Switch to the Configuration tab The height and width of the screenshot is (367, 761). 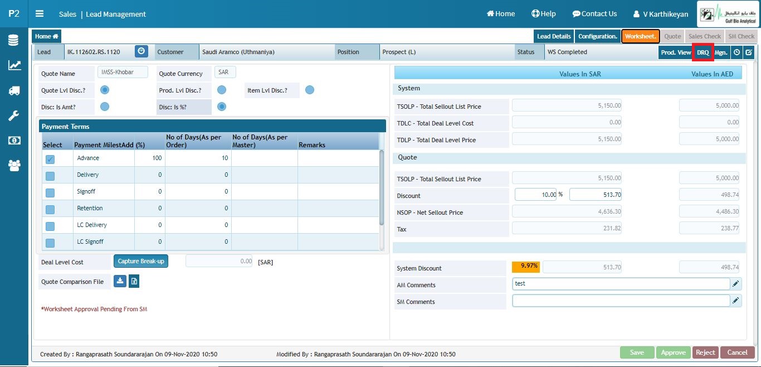coord(597,36)
